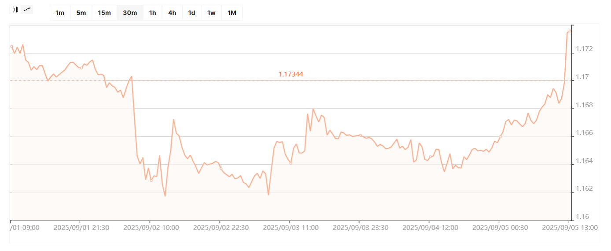Select the line chart icon

[27, 9]
